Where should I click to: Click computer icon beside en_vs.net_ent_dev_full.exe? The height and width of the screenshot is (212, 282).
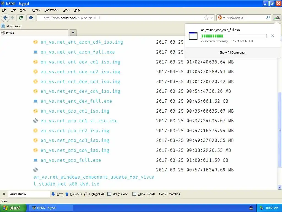click(x=36, y=101)
